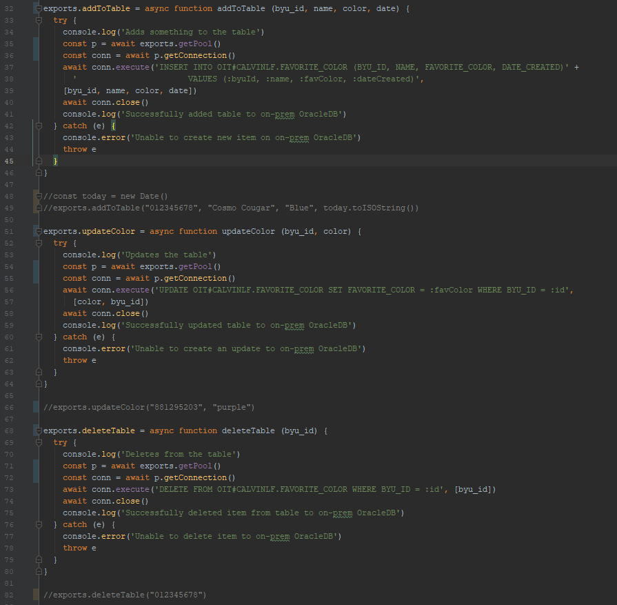Collapse the try block fold on line 69

[39, 442]
